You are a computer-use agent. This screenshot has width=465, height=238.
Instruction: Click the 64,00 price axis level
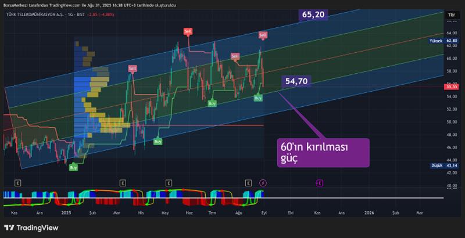tap(452, 33)
